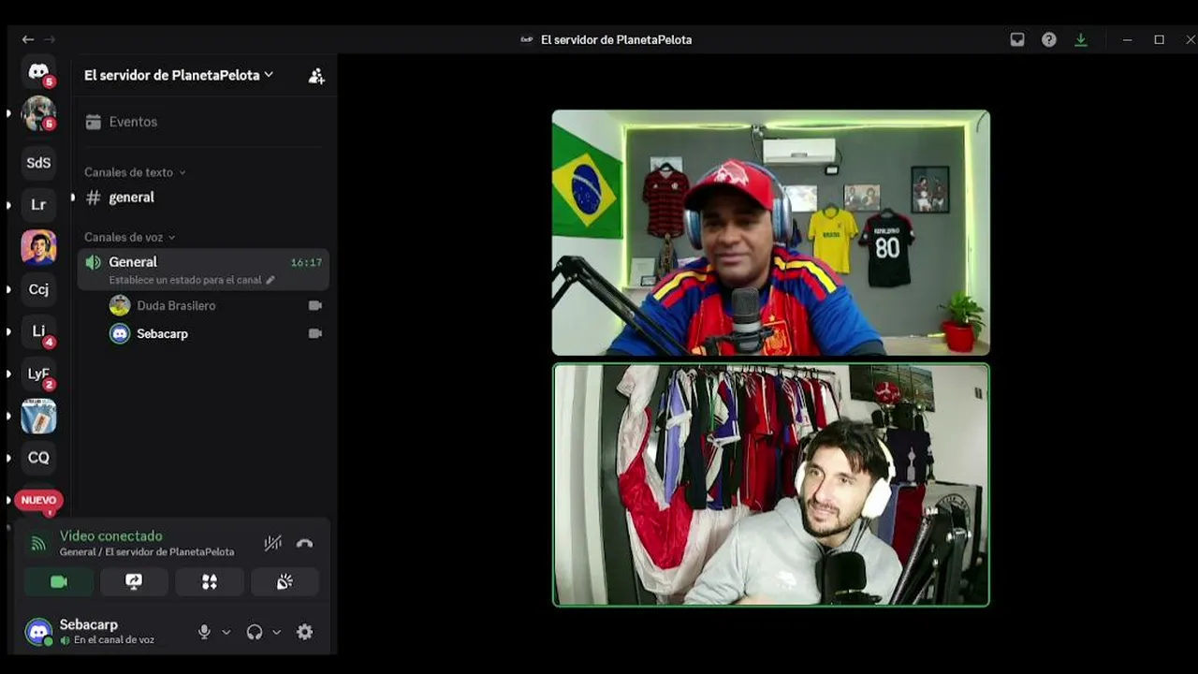The image size is (1198, 674).
Task: Deafen the headphones
Action: [254, 632]
